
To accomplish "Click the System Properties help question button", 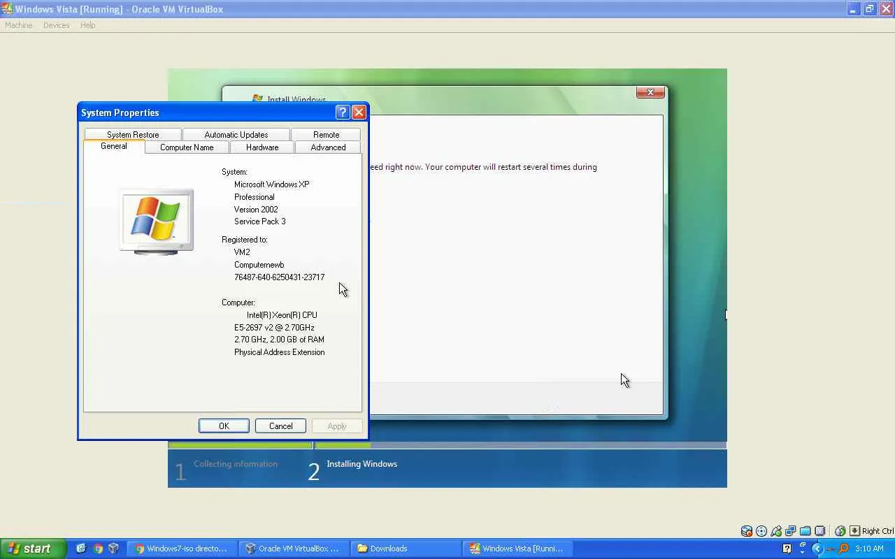I will click(343, 112).
